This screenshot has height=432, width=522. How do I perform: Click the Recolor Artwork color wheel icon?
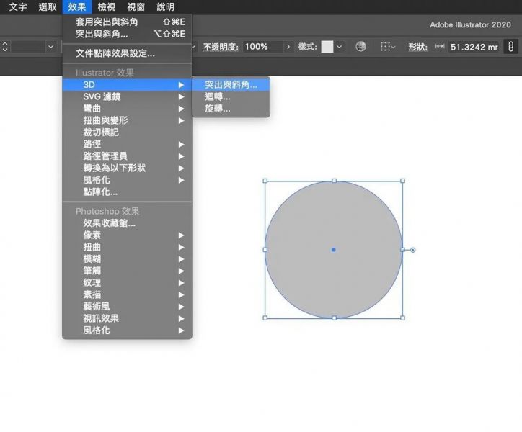(360, 47)
